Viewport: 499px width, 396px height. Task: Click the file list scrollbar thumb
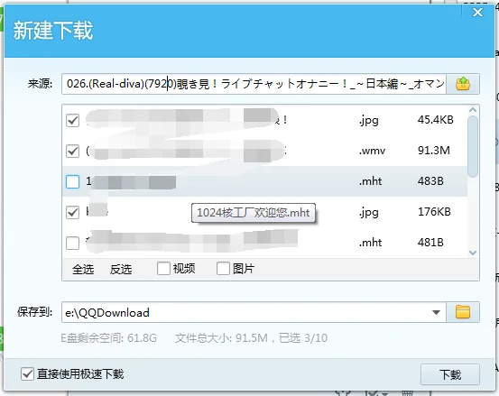point(473,146)
